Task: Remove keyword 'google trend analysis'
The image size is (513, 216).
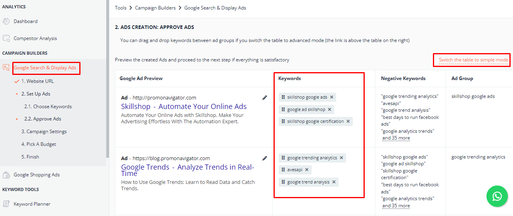Action: point(334,182)
